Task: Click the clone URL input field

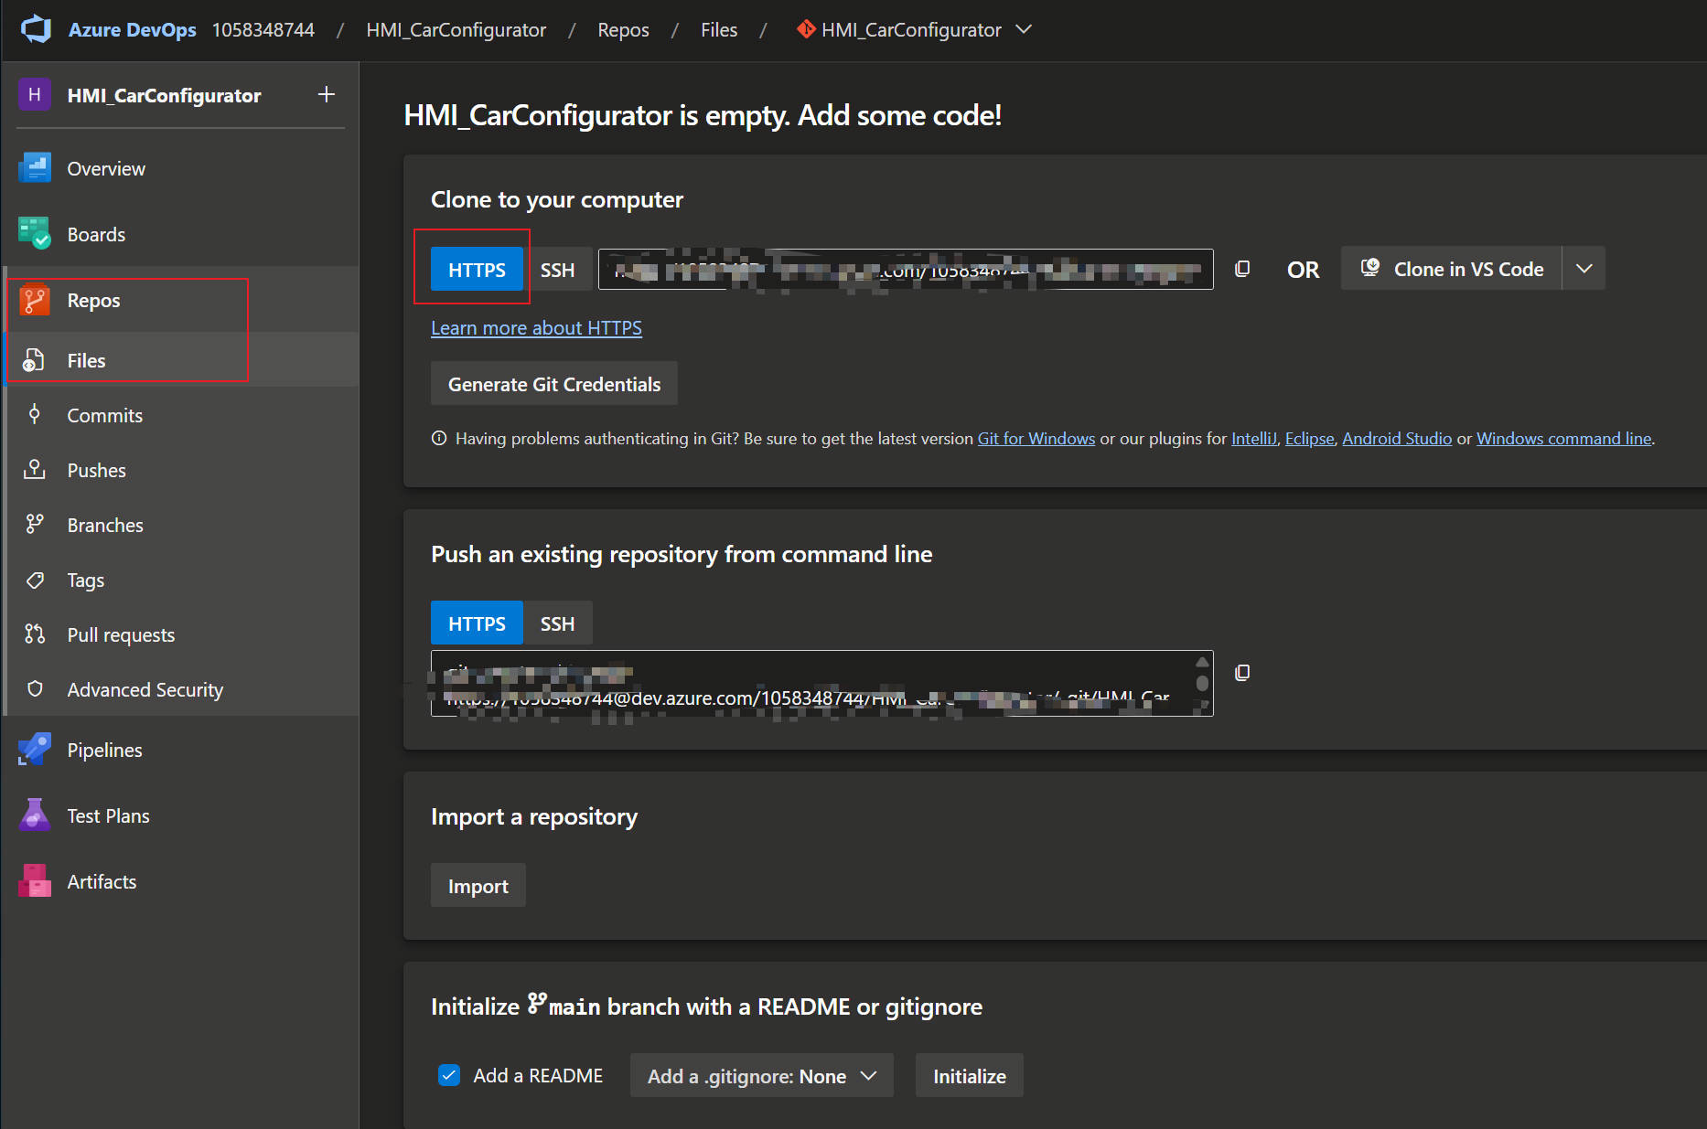Action: (906, 270)
